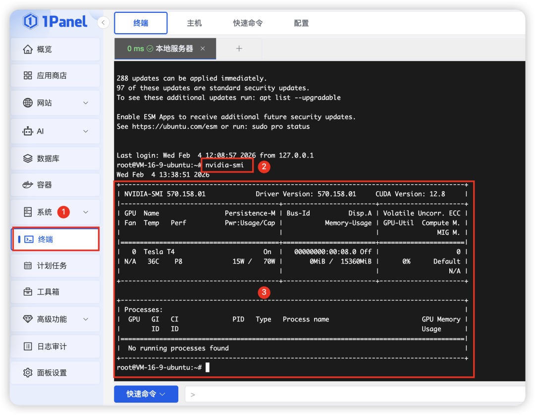Click the green connection status check icon
Viewport: 535px width, 415px height.
click(150, 49)
